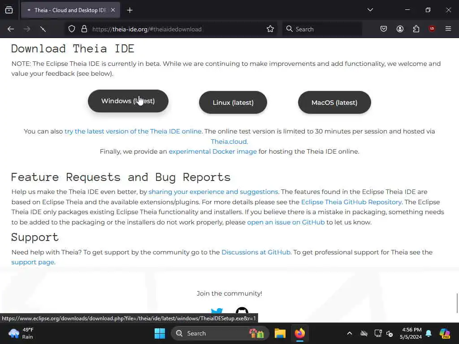
Task: Visit Eclipse Theia GitHub Repository link
Action: (351, 202)
